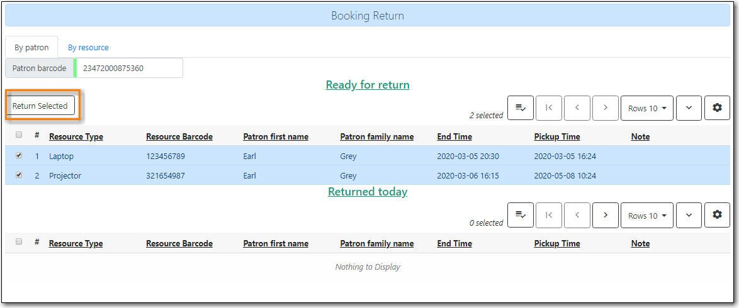Expand chevron menu in Ready for return grid
This screenshot has width=739, height=308.
(x=689, y=108)
